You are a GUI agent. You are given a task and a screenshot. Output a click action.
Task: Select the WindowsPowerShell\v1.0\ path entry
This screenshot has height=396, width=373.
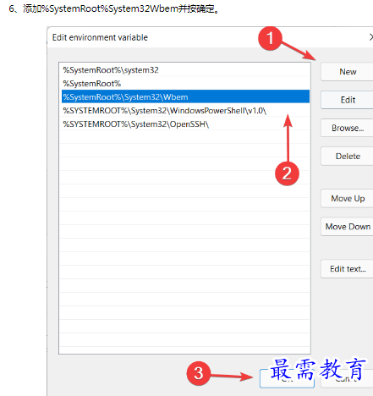[185, 110]
